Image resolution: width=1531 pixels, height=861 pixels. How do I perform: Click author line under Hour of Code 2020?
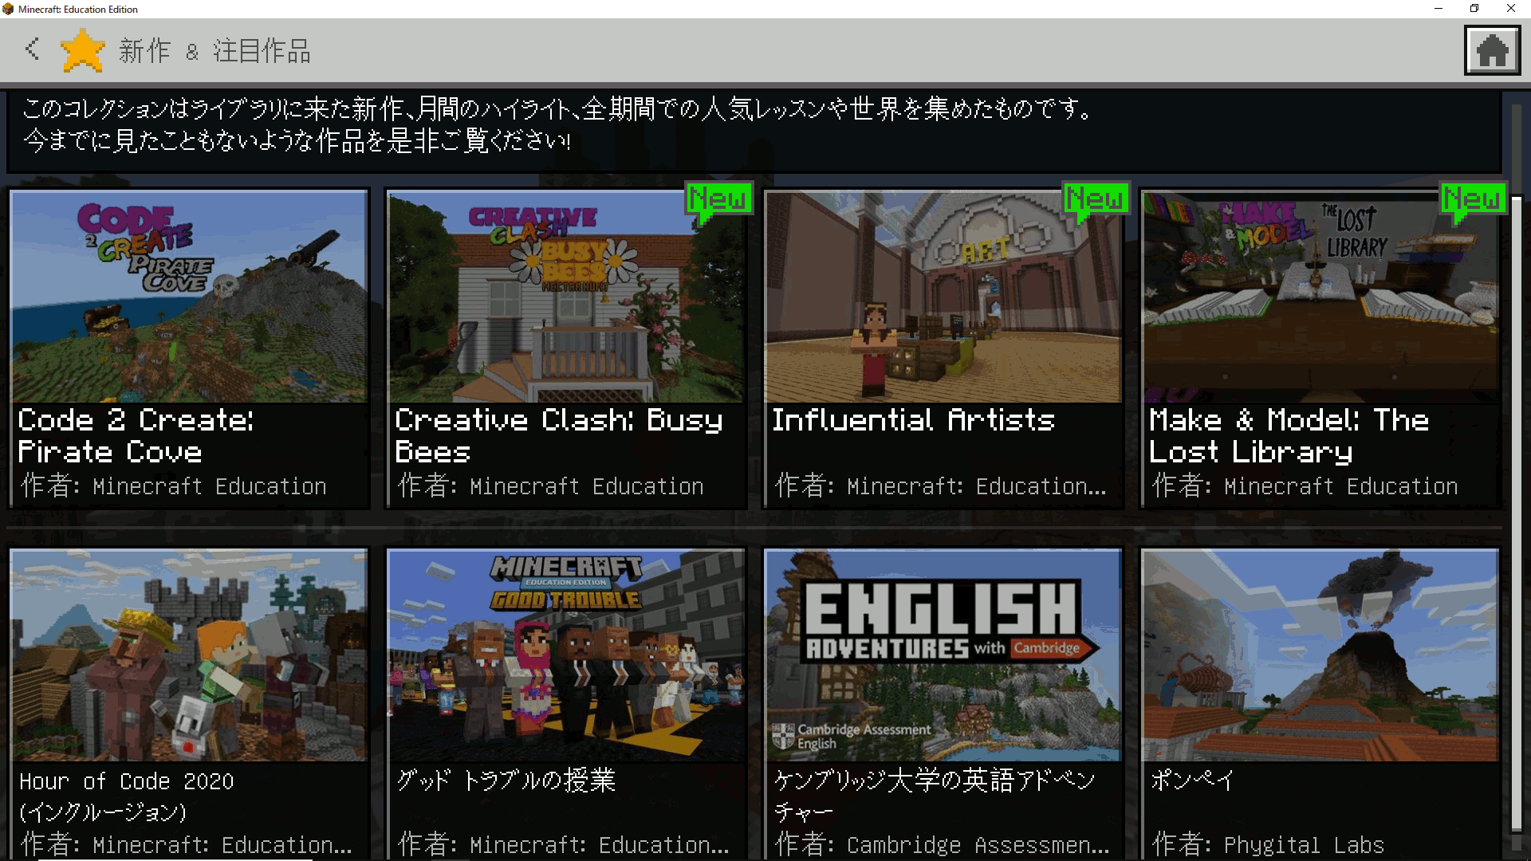[x=187, y=844]
